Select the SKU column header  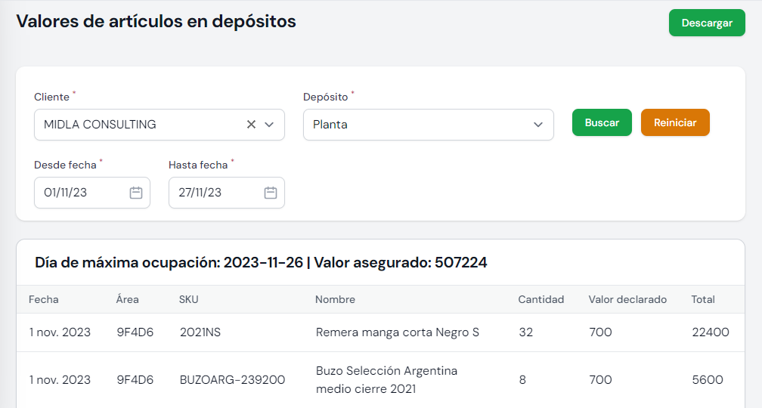(189, 299)
